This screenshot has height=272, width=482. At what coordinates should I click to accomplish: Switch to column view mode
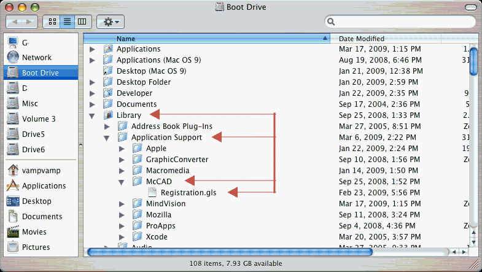(81, 21)
